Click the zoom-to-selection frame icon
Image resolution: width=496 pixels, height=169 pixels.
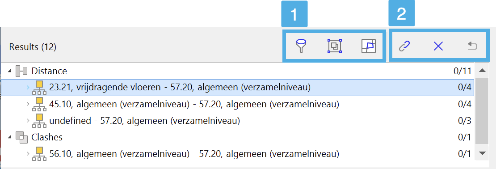coord(335,46)
